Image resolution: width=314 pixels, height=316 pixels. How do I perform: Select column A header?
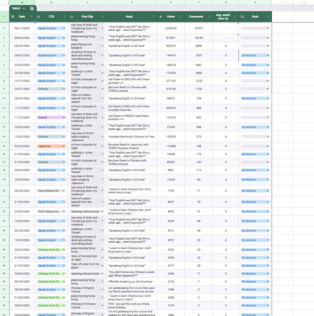pyautogui.click(x=22, y=3)
